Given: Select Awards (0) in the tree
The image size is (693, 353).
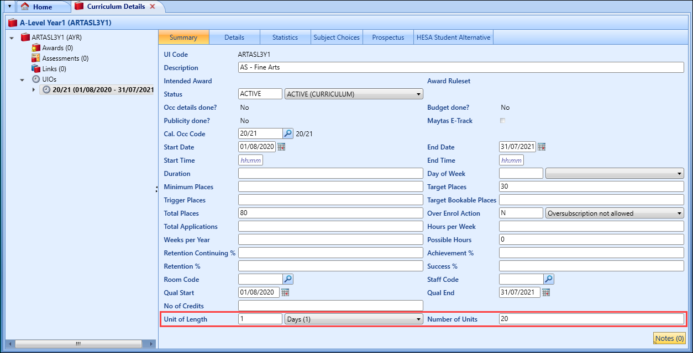Looking at the screenshot, I should [57, 48].
